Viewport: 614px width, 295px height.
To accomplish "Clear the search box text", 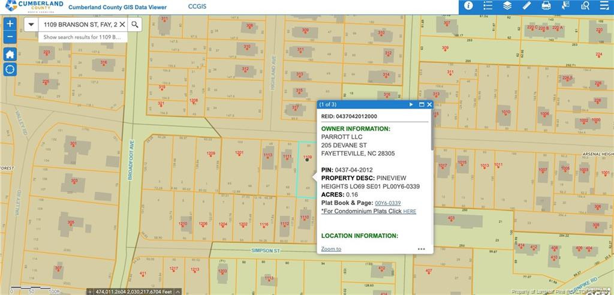I will [x=122, y=25].
